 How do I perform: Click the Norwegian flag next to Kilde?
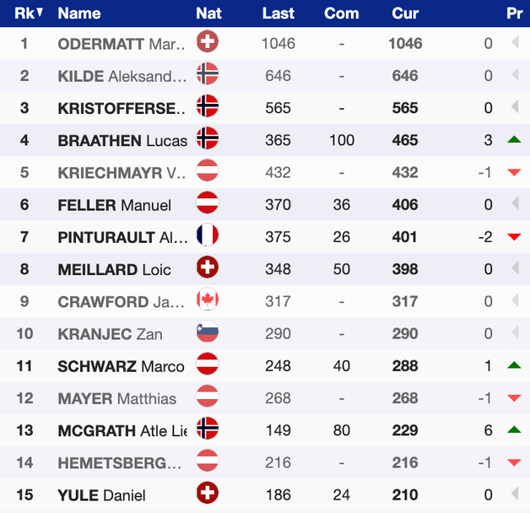[x=207, y=75]
